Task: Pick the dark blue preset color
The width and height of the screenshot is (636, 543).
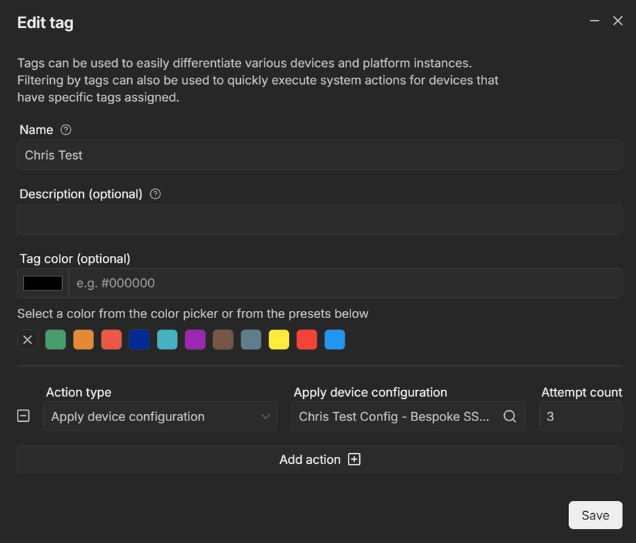Action: pyautogui.click(x=139, y=340)
